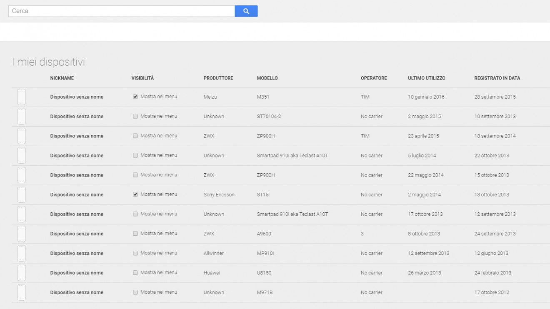Click the ST70104-2 device phone icon
The image size is (550, 309).
coord(21,117)
